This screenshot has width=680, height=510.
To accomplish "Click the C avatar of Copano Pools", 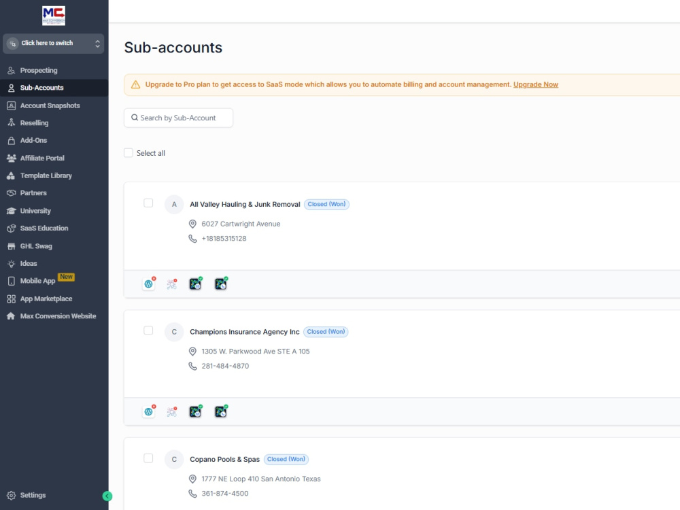I will [x=174, y=459].
